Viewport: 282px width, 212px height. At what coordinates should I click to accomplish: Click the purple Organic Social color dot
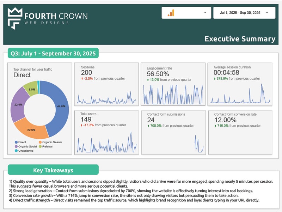coord(16,146)
